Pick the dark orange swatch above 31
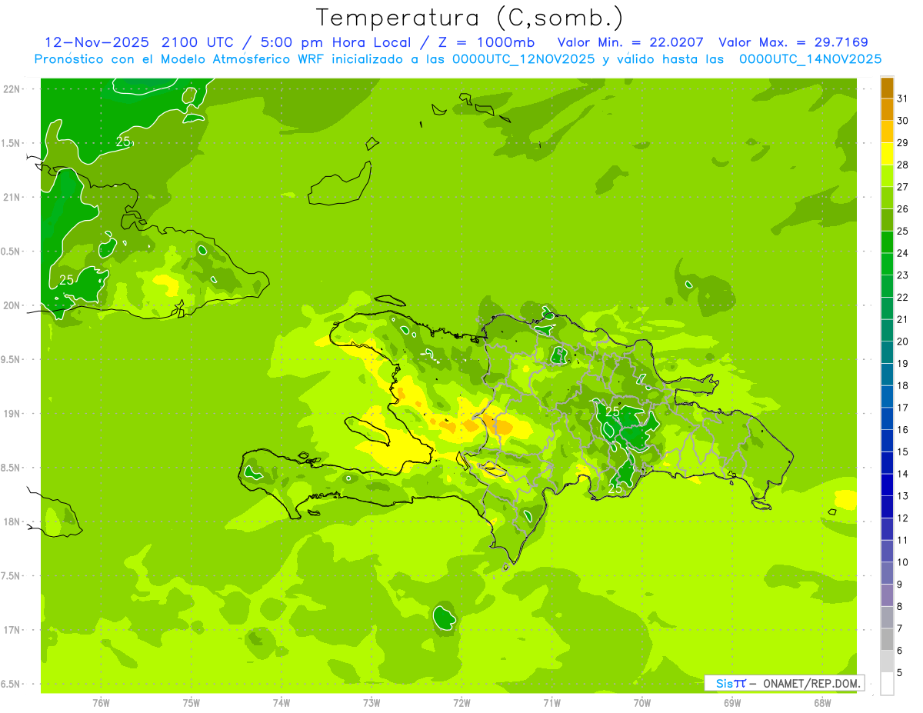This screenshot has height=713, width=923. tap(887, 88)
